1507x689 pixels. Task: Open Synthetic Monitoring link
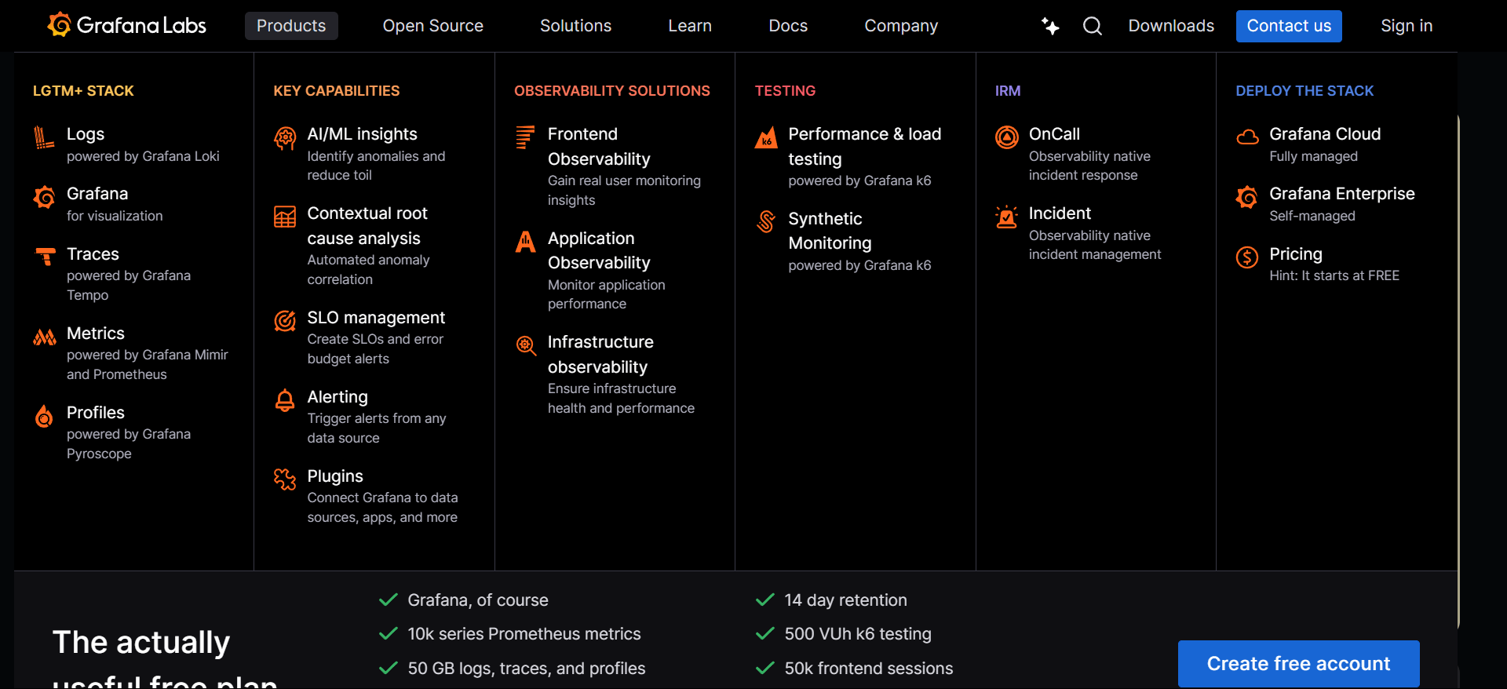[x=830, y=231]
